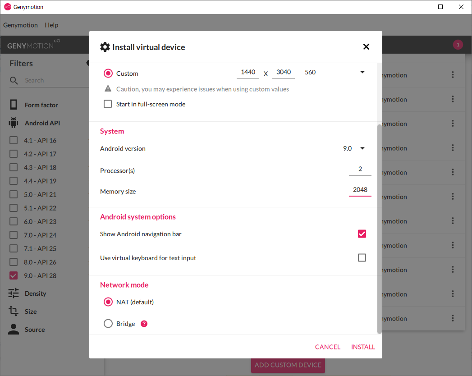The height and width of the screenshot is (376, 472).
Task: Click the Bridge help question mark icon
Action: point(144,324)
